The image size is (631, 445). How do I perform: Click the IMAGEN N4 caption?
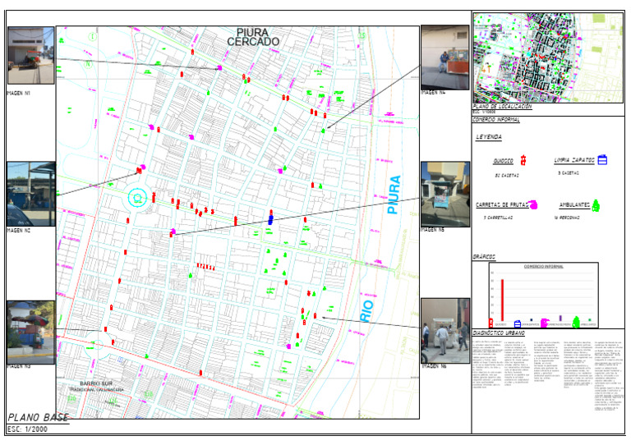point(434,93)
